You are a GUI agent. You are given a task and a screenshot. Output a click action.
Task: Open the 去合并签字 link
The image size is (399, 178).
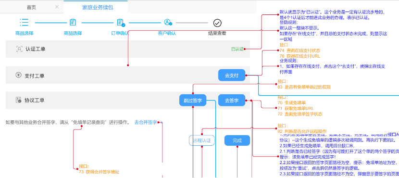[146, 122]
